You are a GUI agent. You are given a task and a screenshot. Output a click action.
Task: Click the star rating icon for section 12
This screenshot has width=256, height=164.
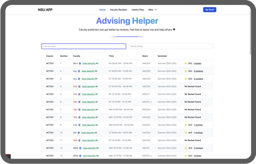pos(186,148)
